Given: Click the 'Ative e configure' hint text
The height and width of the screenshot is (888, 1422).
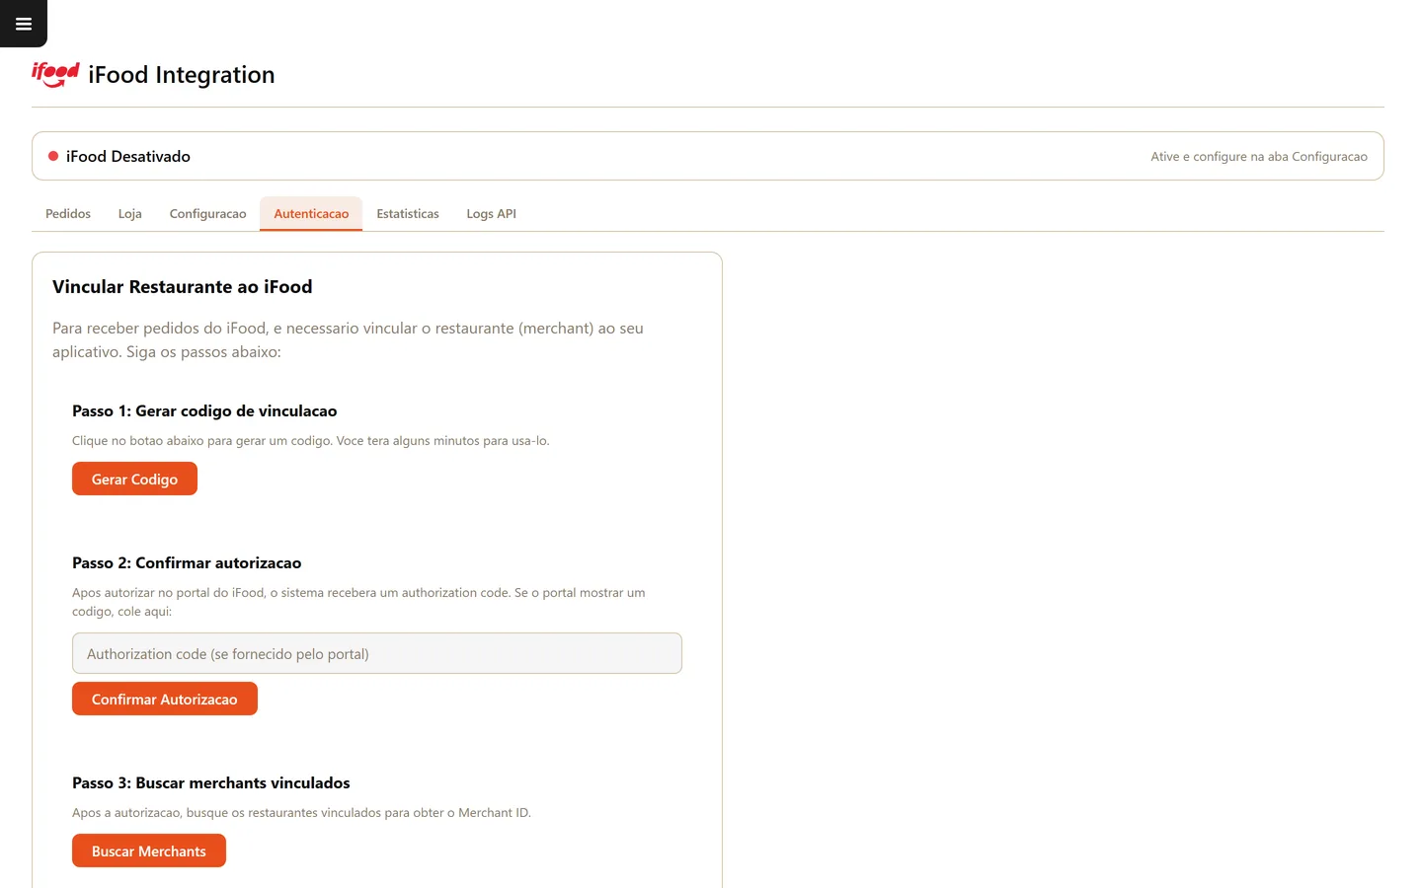Looking at the screenshot, I should (1259, 156).
